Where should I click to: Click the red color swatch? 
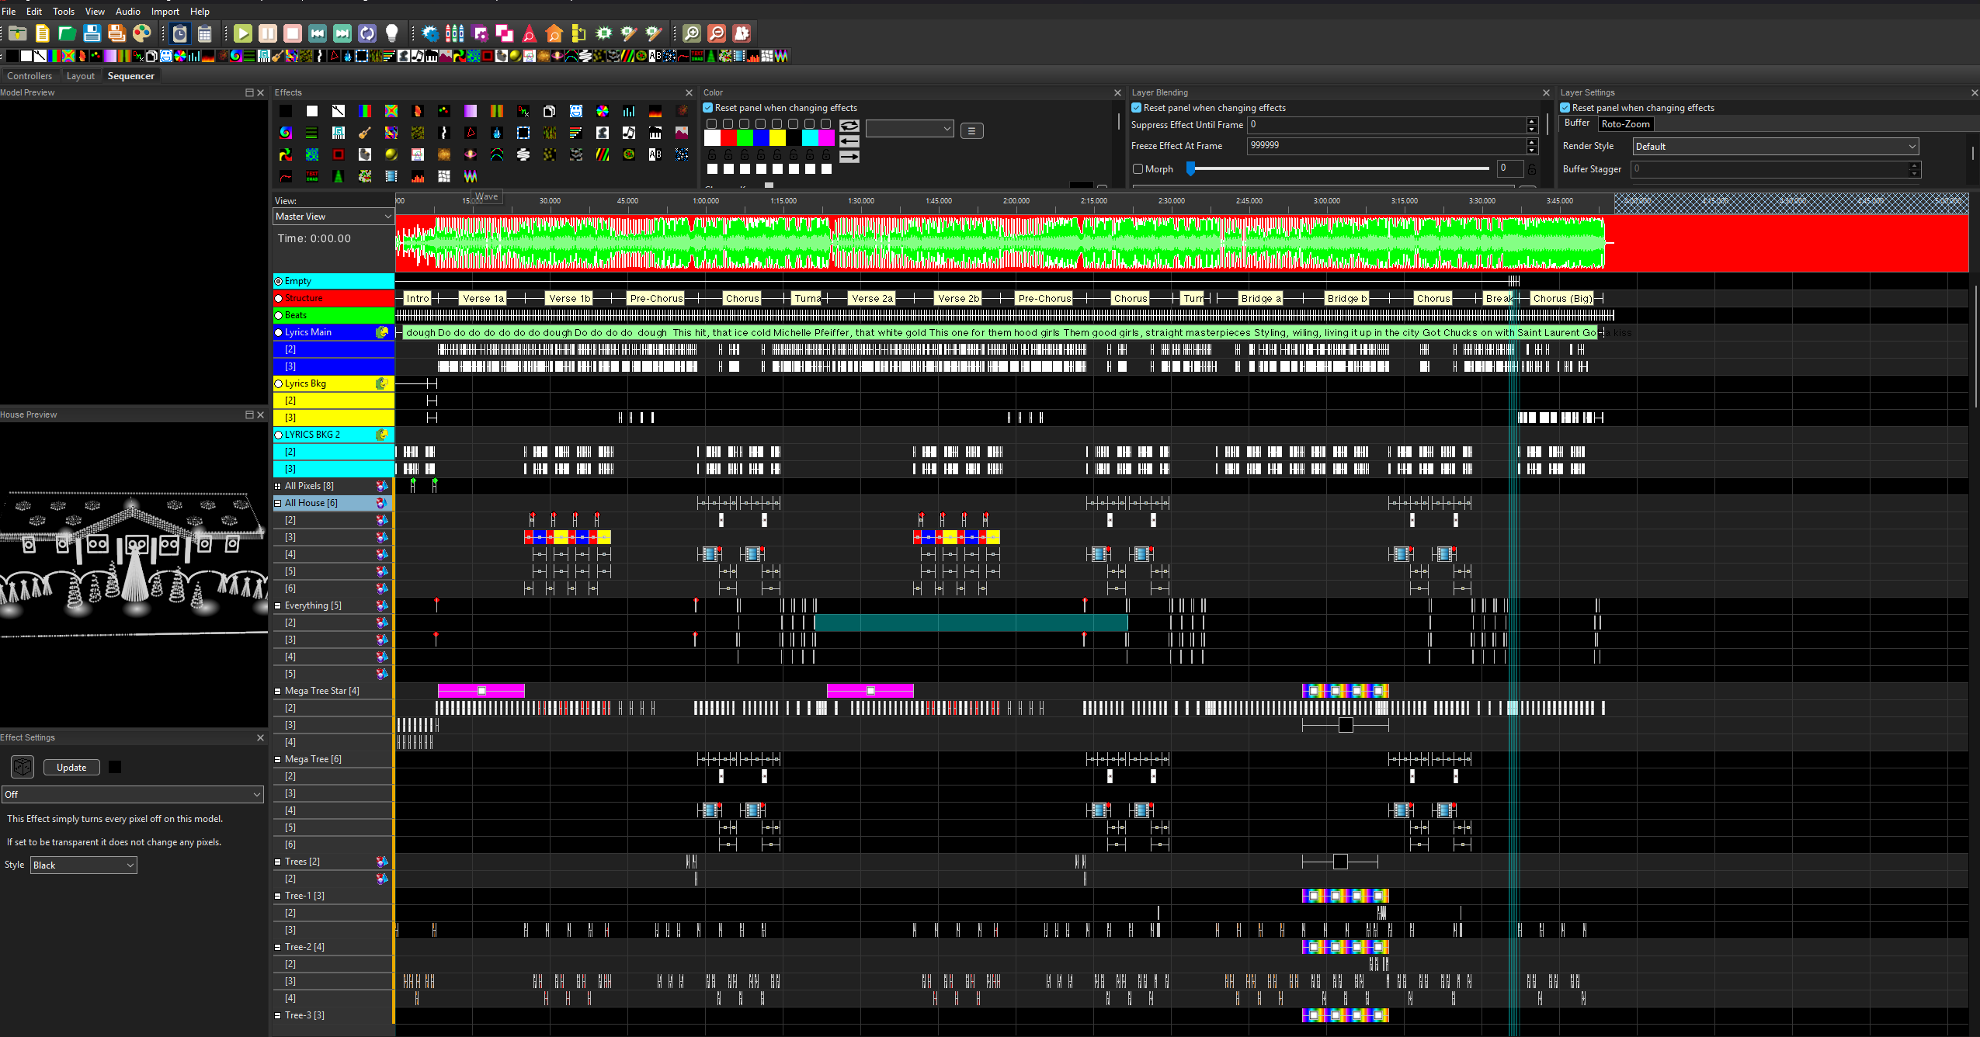[728, 137]
